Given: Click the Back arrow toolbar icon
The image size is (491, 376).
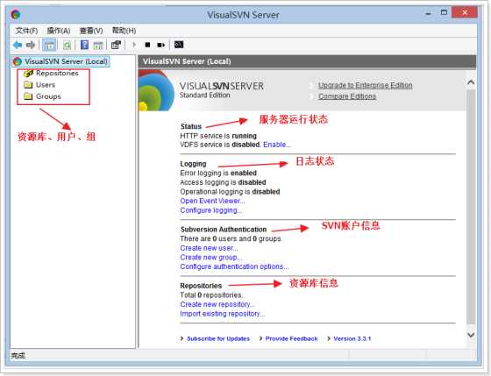Looking at the screenshot, I should (18, 45).
